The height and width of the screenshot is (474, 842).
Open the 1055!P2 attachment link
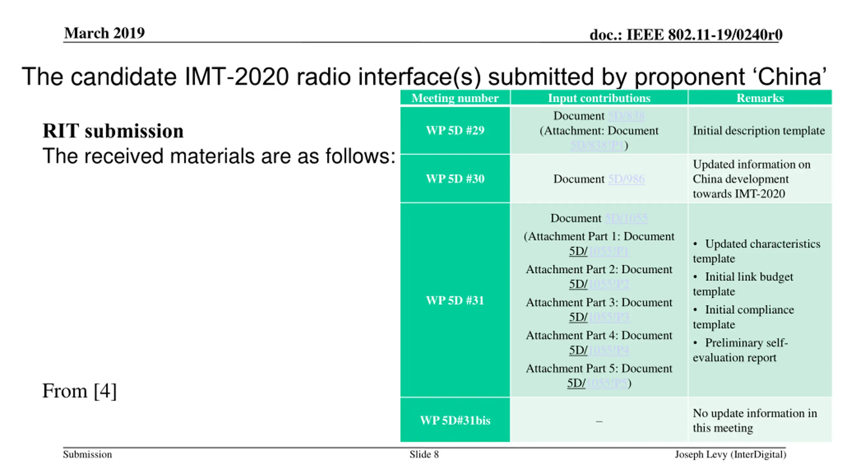tap(608, 284)
